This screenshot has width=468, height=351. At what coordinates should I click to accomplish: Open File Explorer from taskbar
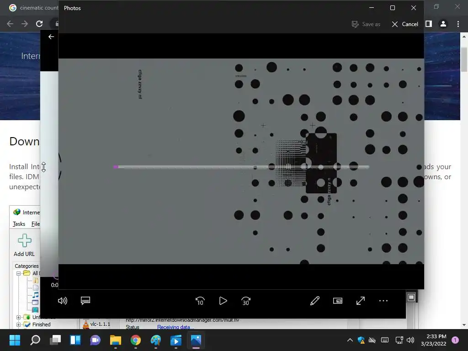coord(116,340)
